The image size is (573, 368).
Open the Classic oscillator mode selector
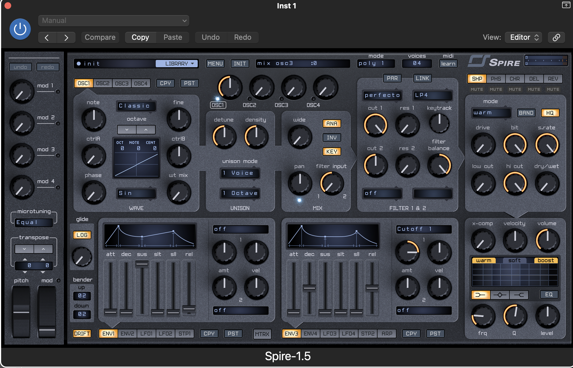(136, 106)
